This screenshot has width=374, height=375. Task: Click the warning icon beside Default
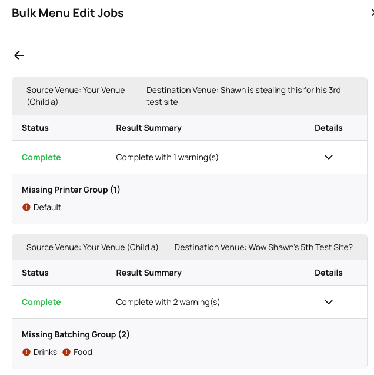(x=26, y=207)
